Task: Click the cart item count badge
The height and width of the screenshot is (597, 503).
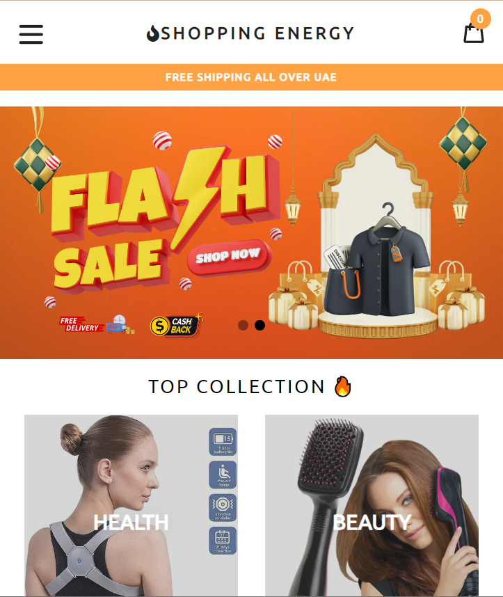Action: tap(480, 19)
